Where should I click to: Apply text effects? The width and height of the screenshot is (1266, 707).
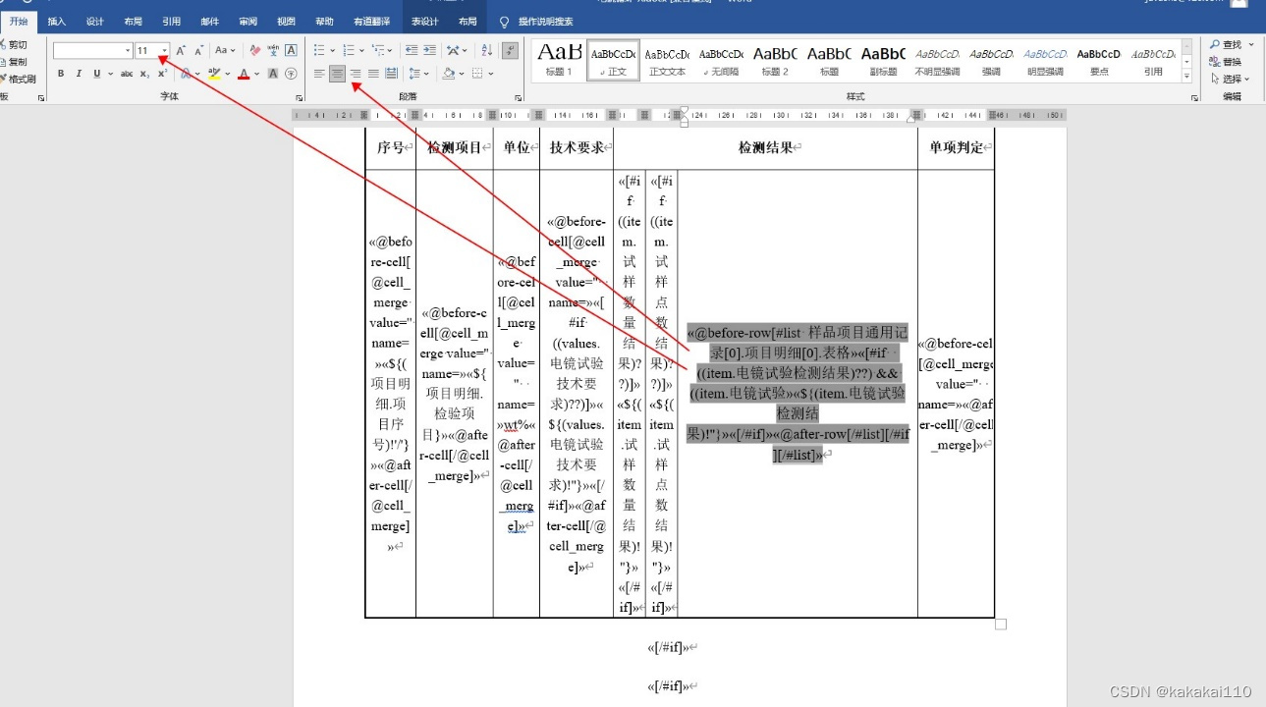pos(185,74)
